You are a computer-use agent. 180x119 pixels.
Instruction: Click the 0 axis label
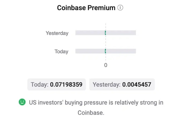click(x=106, y=65)
